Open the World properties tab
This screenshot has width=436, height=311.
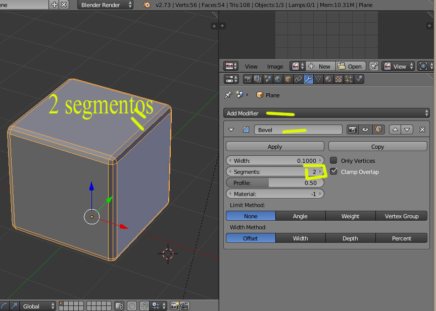pos(277,79)
